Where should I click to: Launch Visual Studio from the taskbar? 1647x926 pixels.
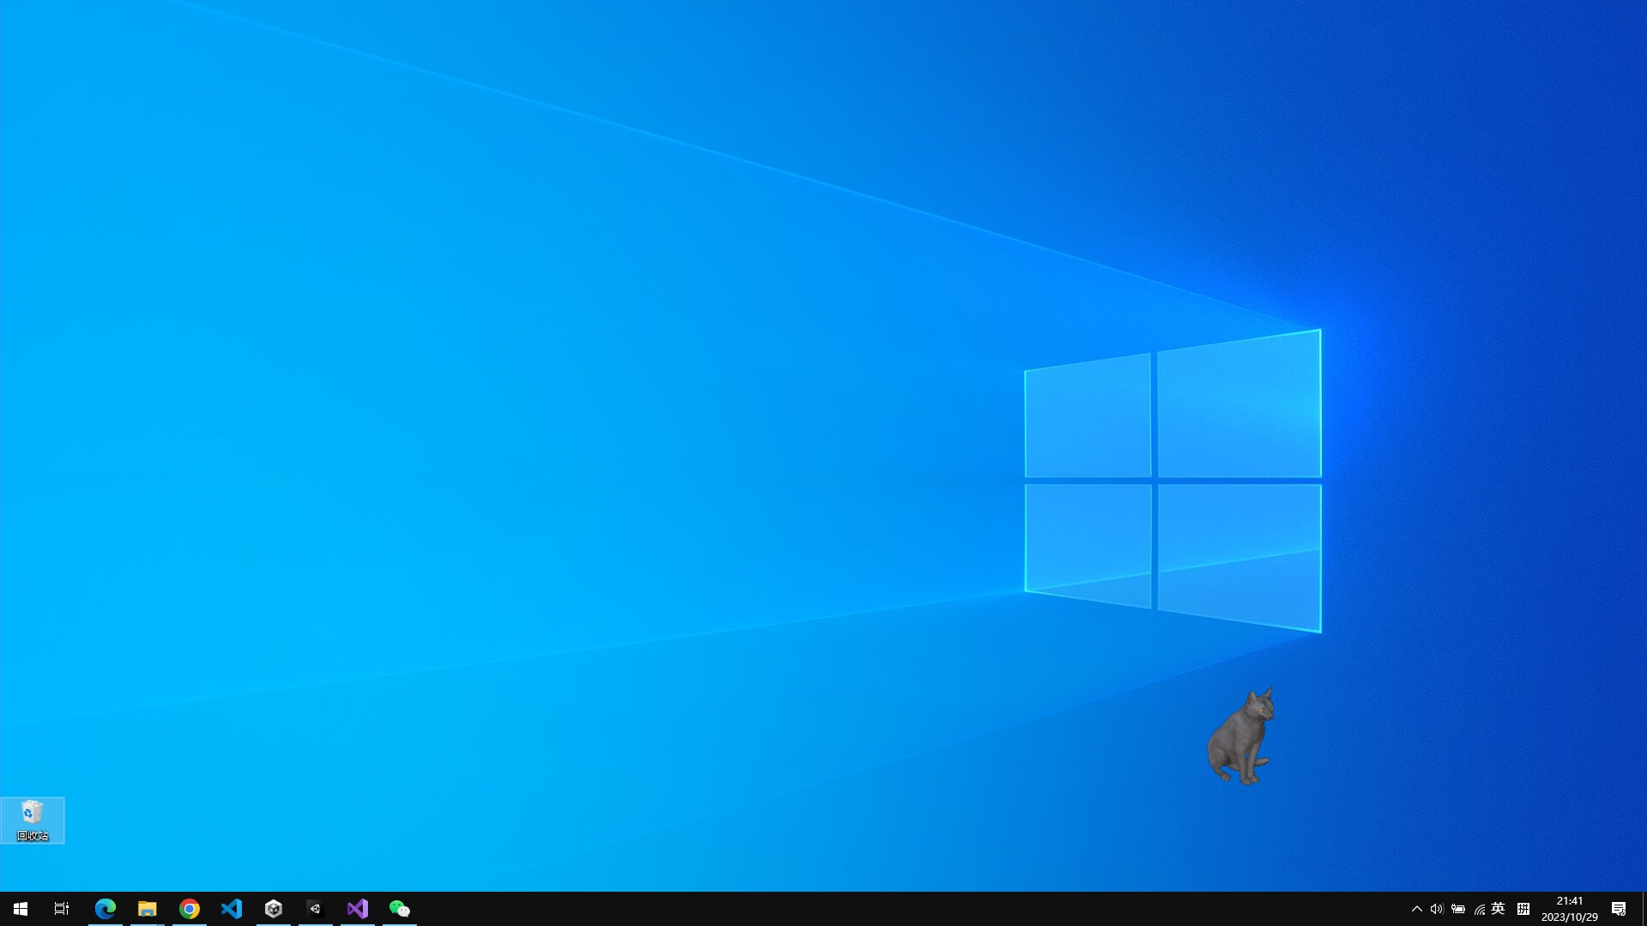[358, 908]
